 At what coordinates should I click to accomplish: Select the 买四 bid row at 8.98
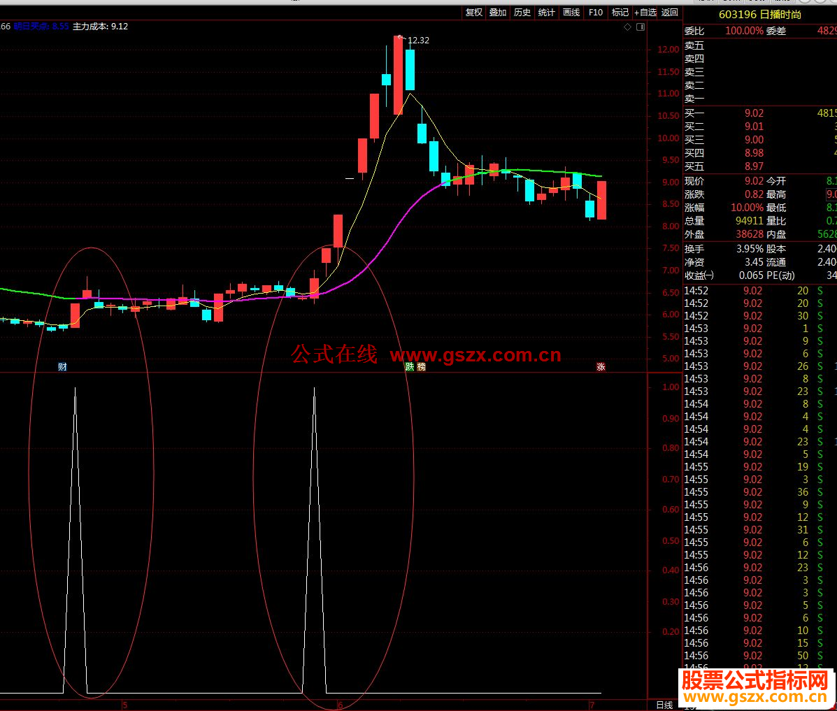(x=760, y=153)
